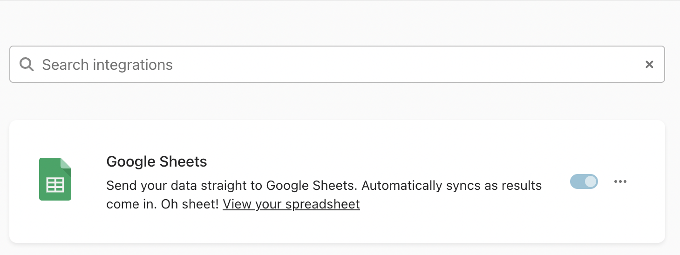Open the three-dot more options menu
The width and height of the screenshot is (680, 255).
[x=620, y=181]
